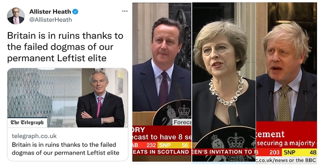
Task: Select the yellow SNP 48 score box
Action: (300, 152)
